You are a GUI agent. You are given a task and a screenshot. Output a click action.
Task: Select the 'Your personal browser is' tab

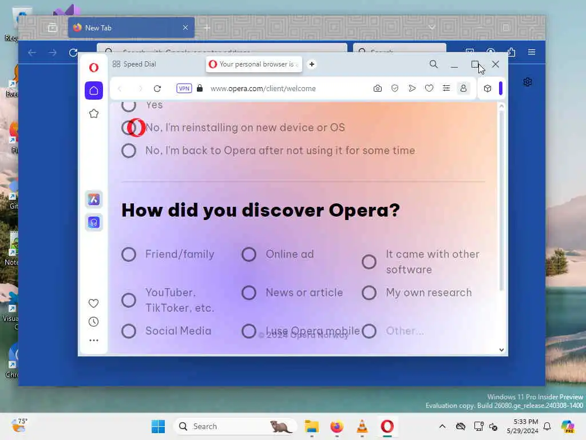pyautogui.click(x=254, y=64)
